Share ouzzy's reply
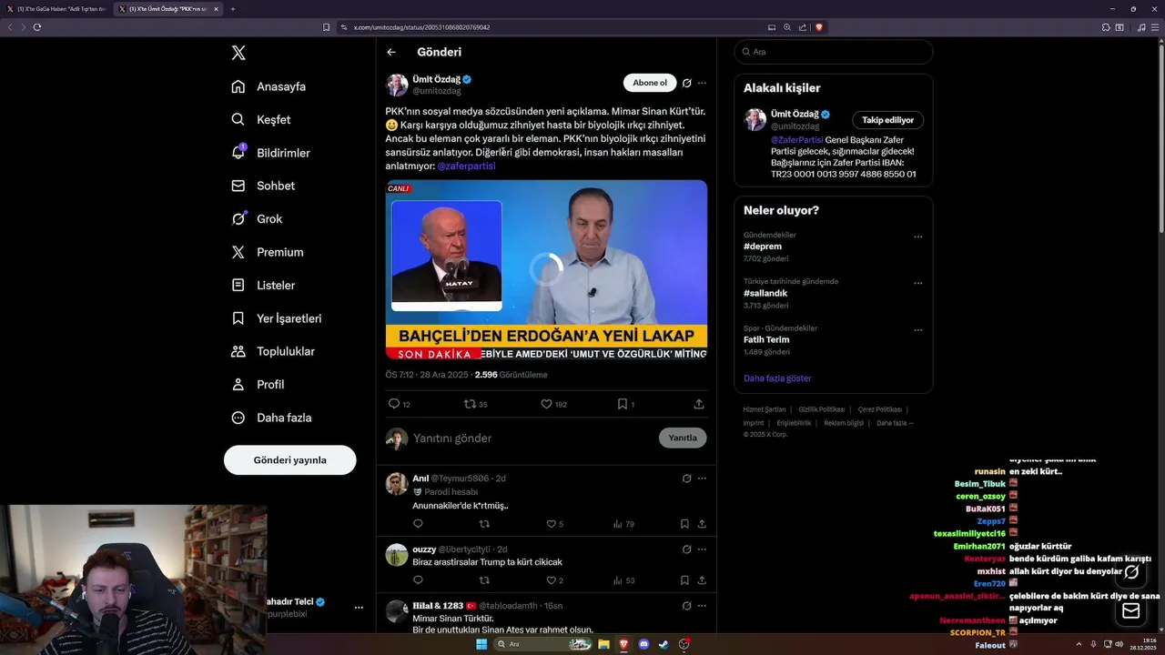Image resolution: width=1165 pixels, height=655 pixels. point(702,580)
